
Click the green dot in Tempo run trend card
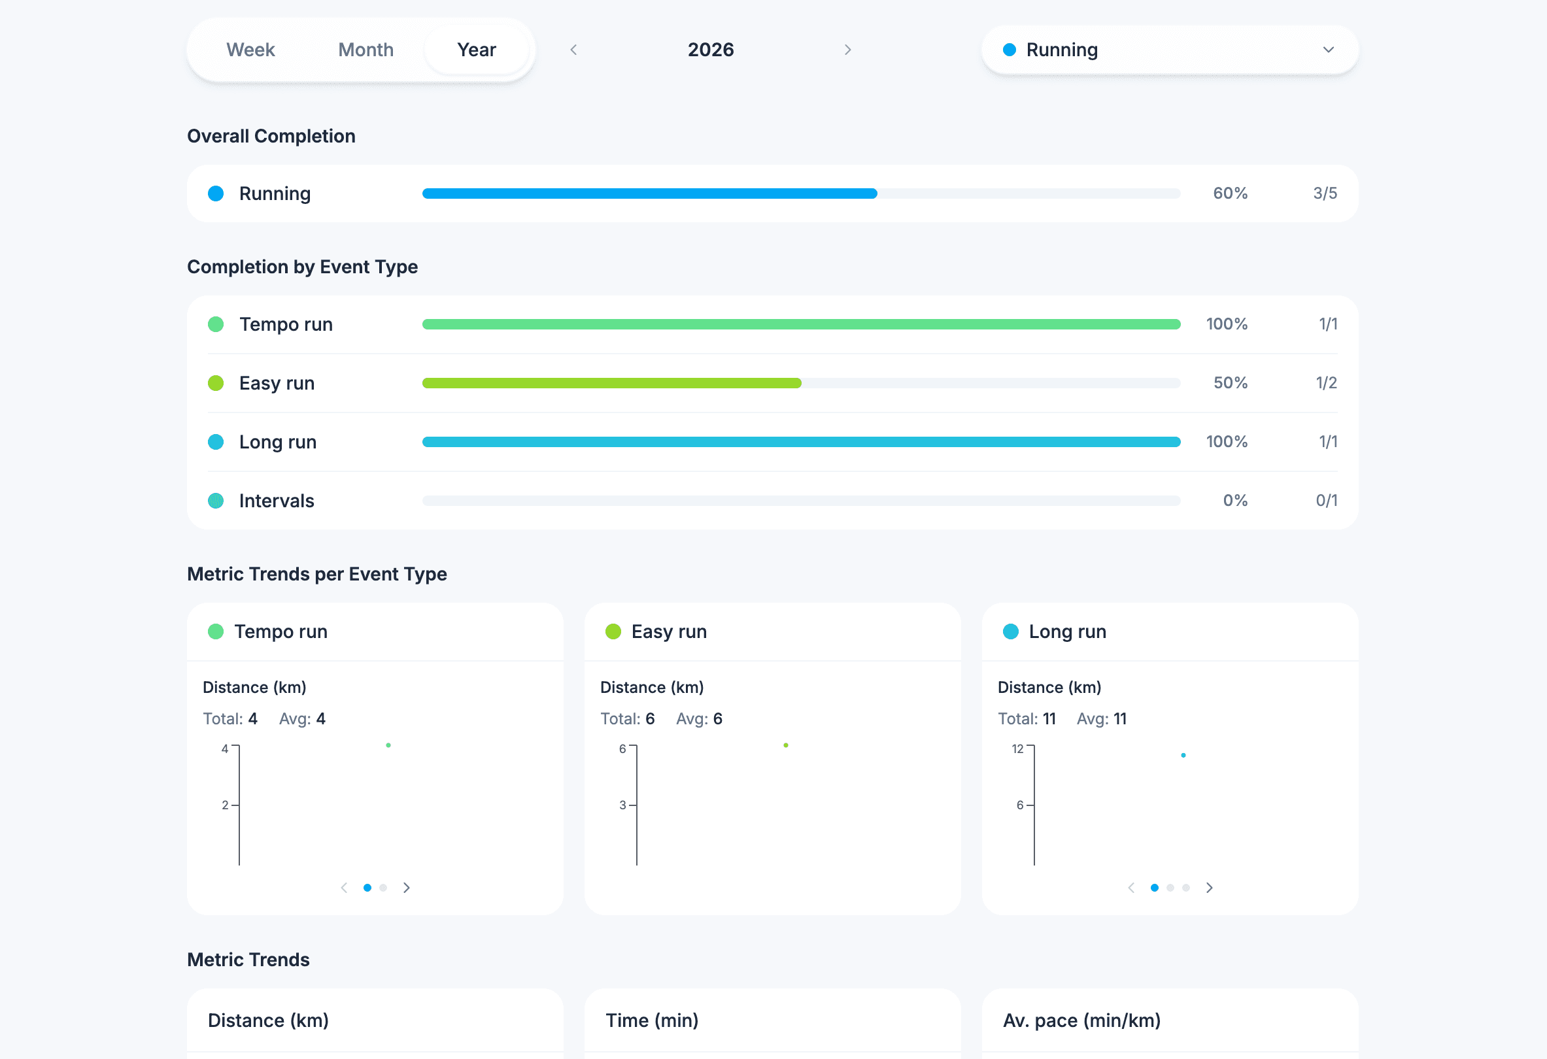tap(216, 631)
